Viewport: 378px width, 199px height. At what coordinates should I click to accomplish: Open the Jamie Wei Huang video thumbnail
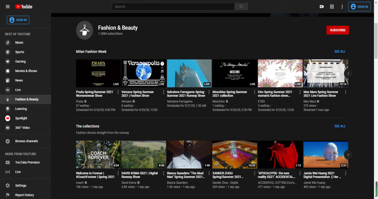326,155
